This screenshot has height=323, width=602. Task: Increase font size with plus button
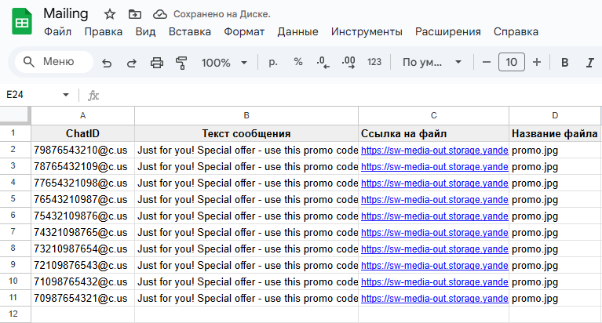537,62
